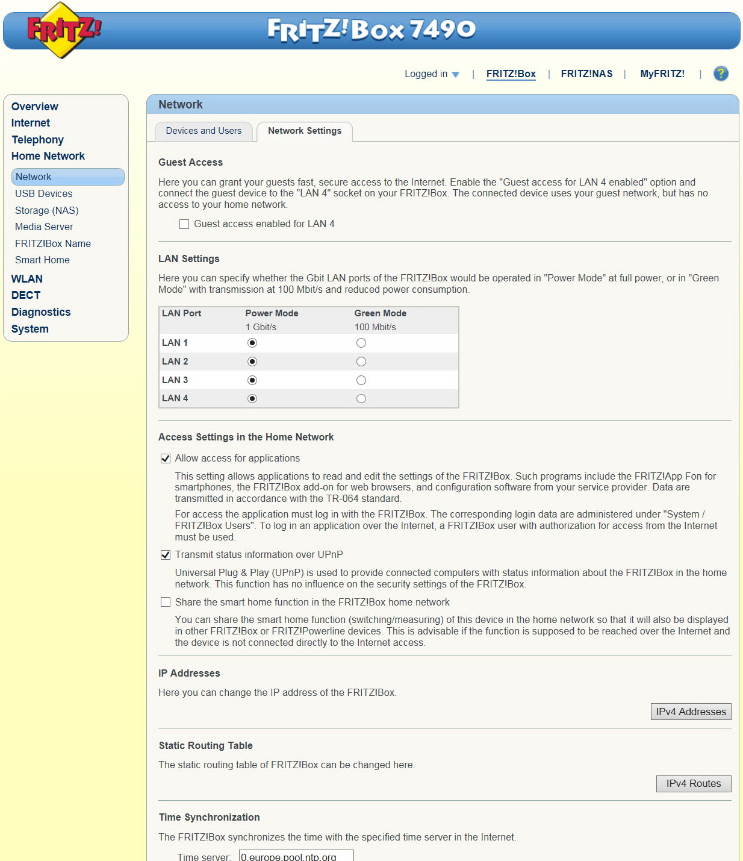Check Share the smart home function option

point(166,602)
